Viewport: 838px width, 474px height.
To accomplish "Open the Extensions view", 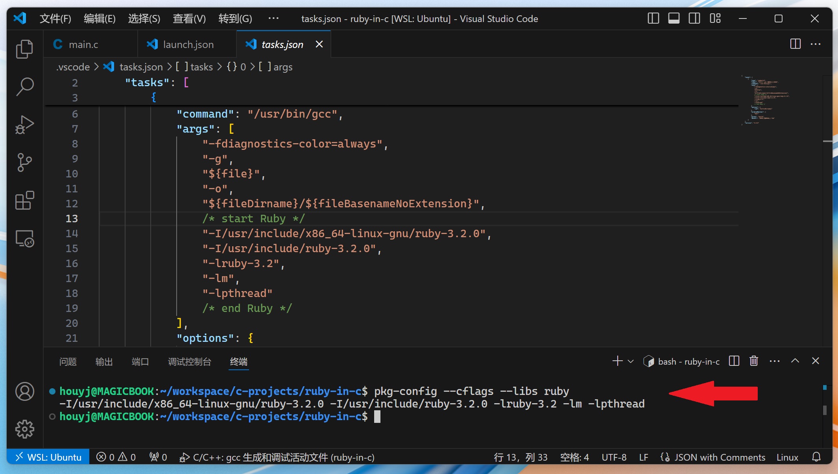I will tap(25, 201).
